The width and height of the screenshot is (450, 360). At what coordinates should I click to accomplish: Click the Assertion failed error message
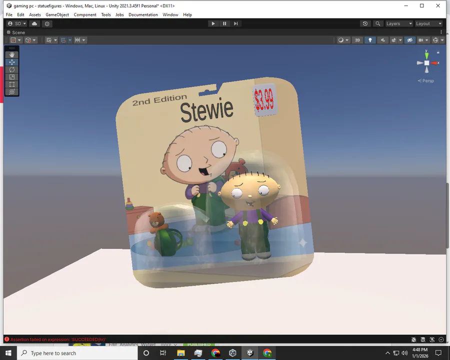pos(57,339)
